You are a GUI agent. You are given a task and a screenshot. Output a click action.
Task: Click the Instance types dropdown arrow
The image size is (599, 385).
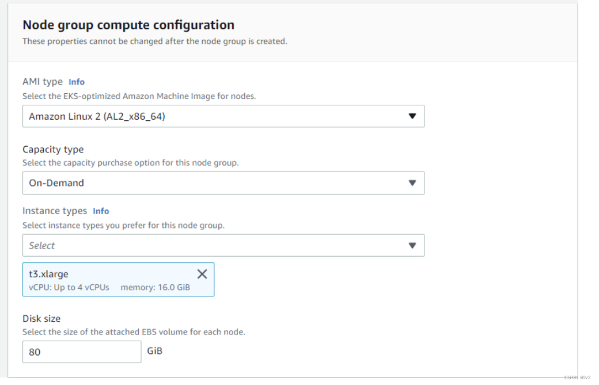pos(412,245)
